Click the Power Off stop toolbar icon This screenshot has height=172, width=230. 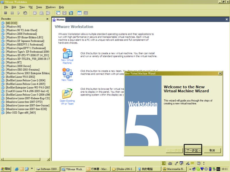point(5,13)
